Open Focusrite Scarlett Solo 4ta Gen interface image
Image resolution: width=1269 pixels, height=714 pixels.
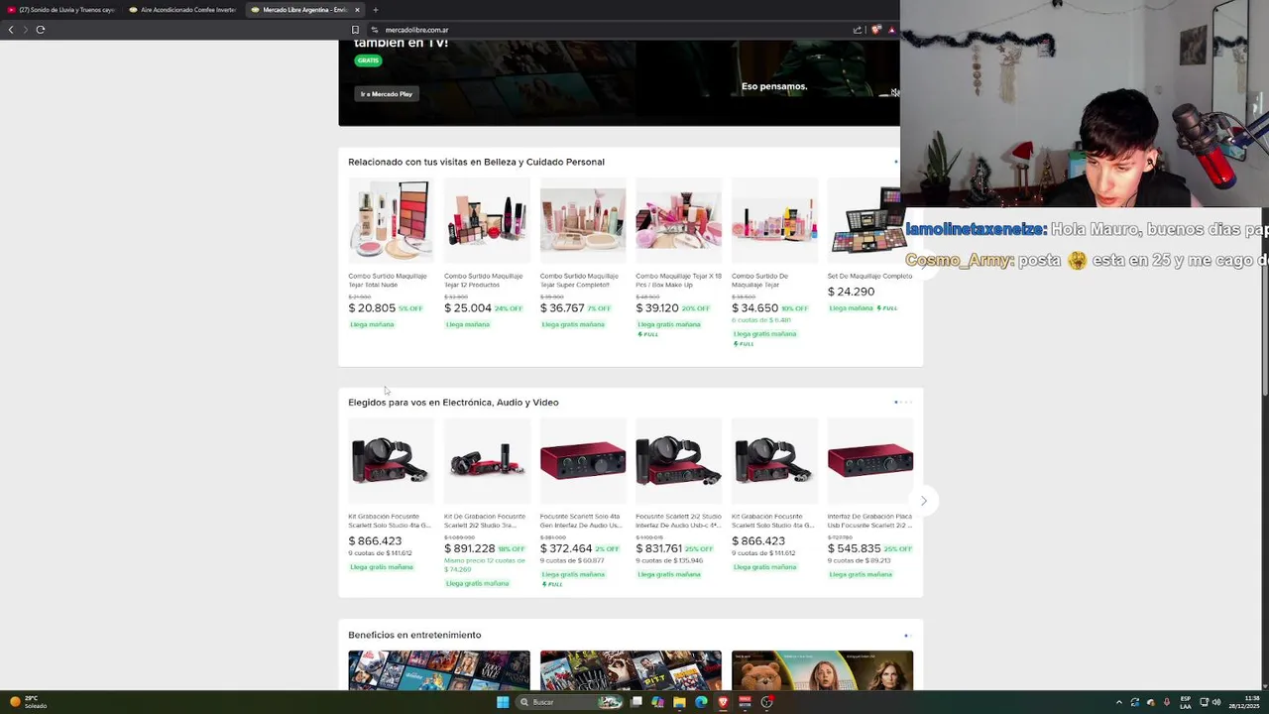[583, 461]
